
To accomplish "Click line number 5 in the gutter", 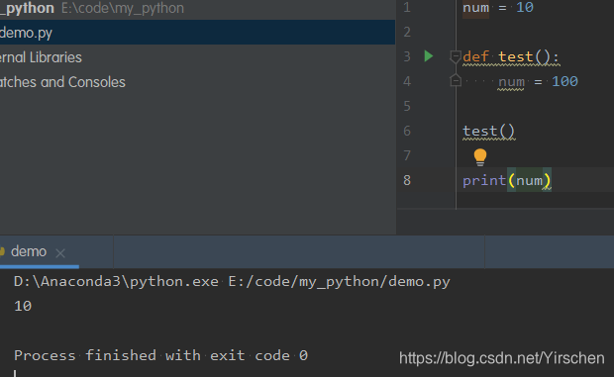I will pos(407,107).
